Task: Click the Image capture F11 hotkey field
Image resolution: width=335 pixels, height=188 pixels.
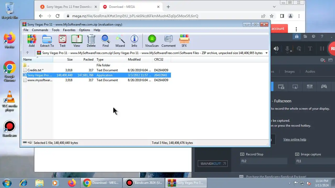Action: pos(315,161)
